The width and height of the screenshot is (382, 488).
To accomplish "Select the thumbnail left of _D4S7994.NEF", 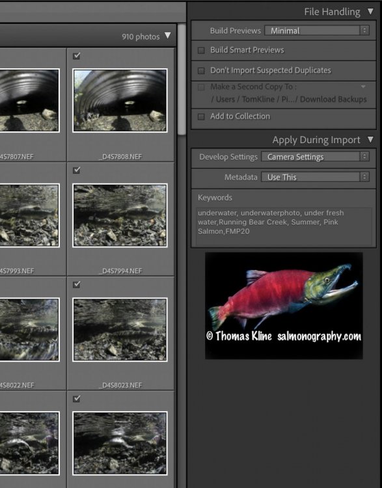I will point(29,215).
